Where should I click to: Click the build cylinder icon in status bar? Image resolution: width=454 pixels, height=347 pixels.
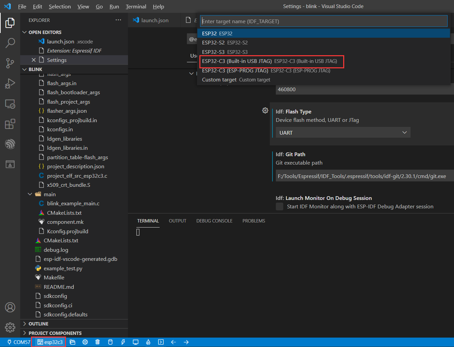110,342
